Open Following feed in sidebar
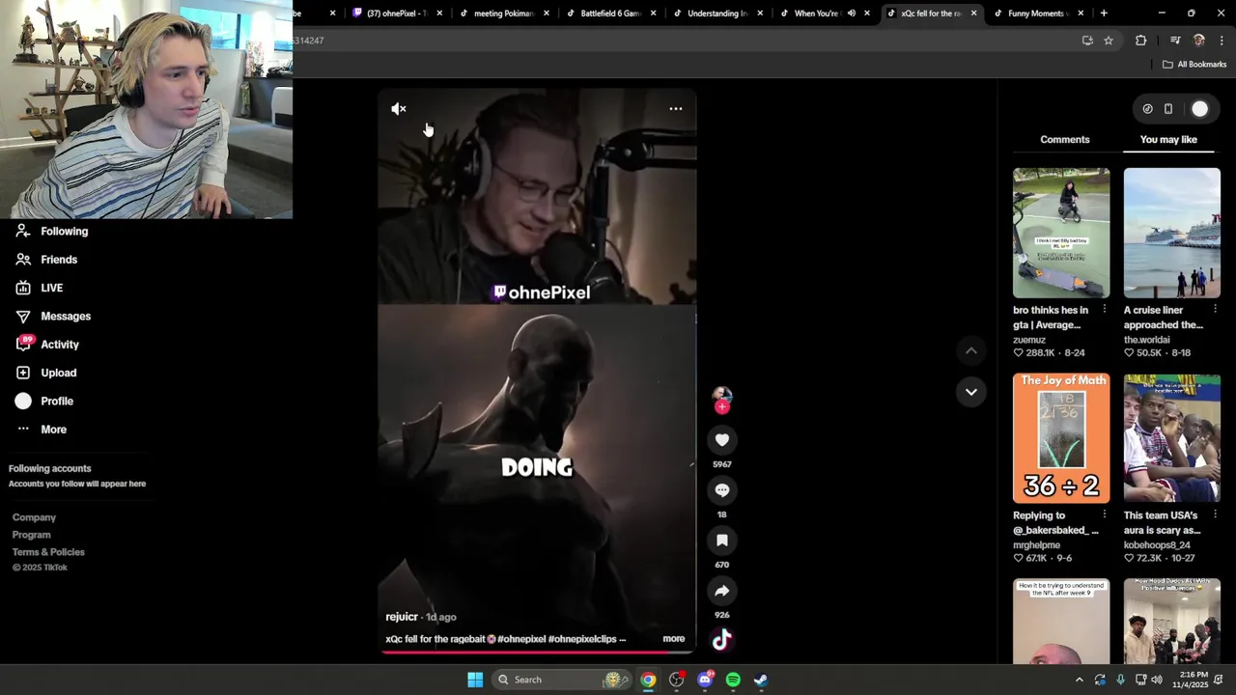This screenshot has height=695, width=1236. click(x=52, y=232)
